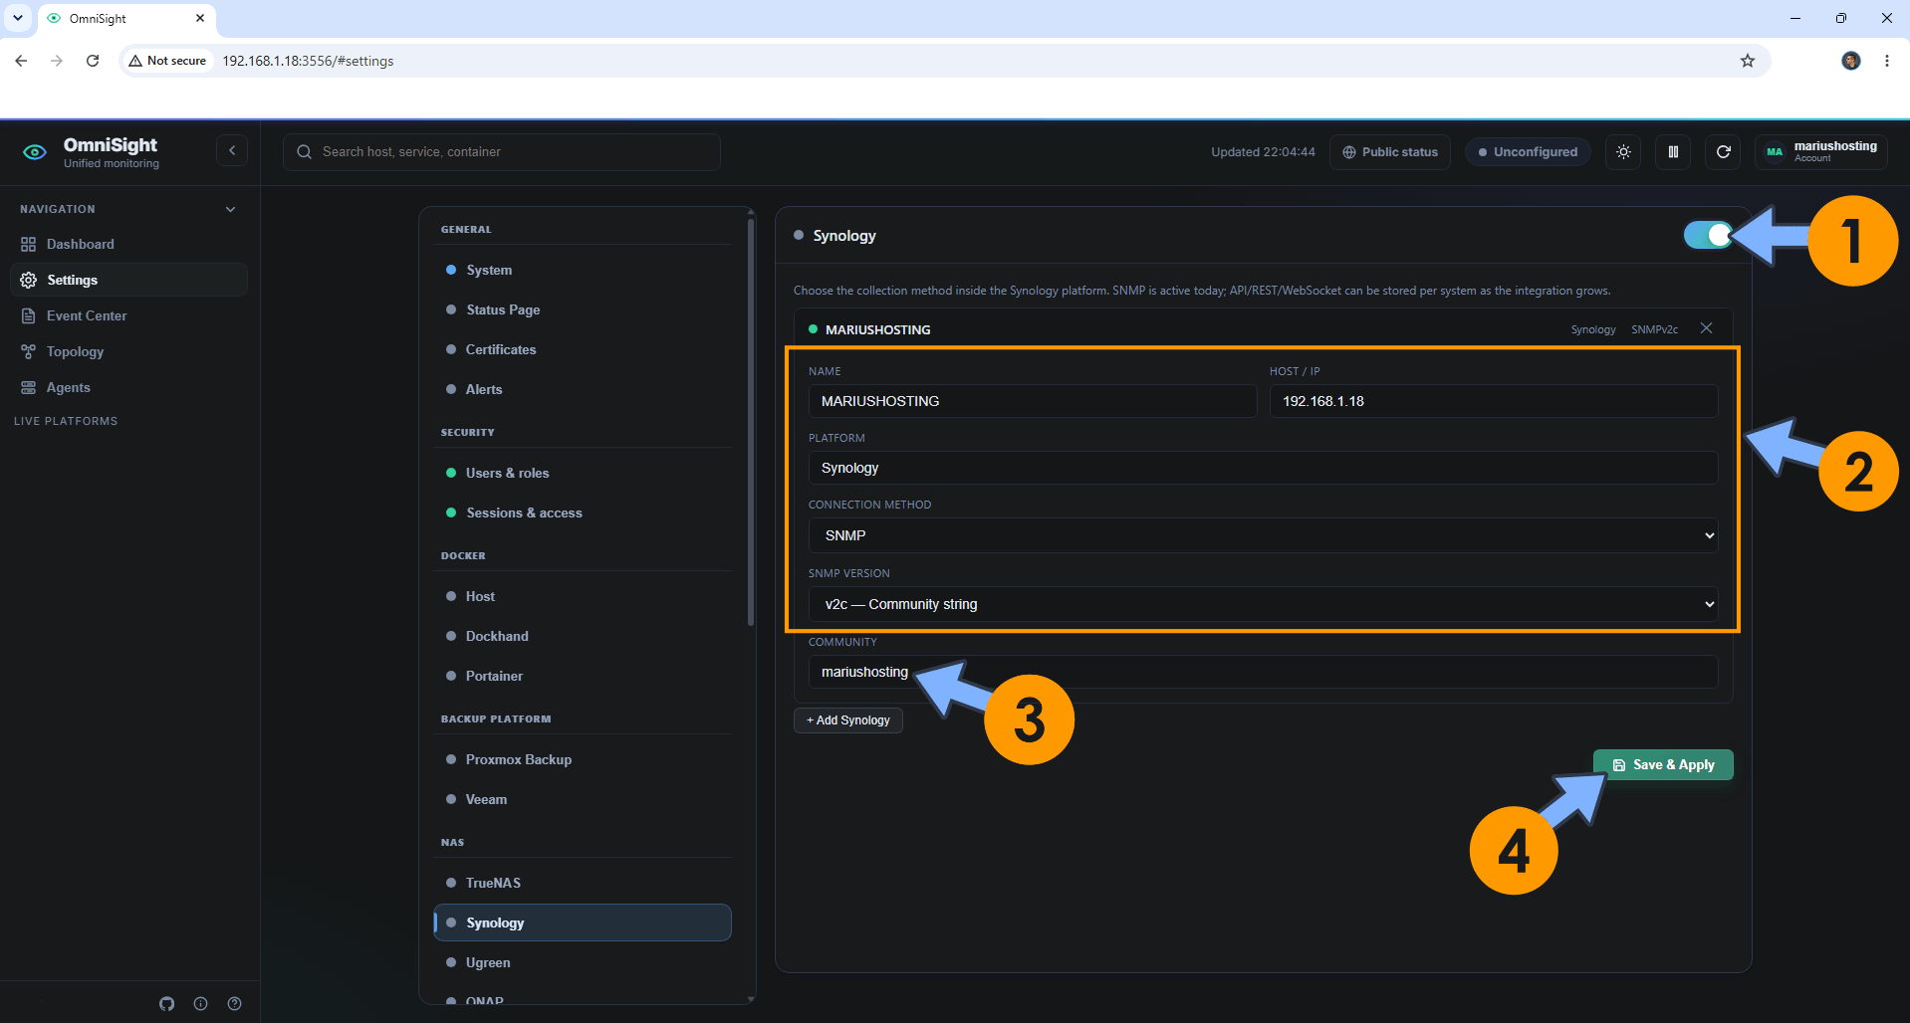Open the SNMP Version dropdown
Screen dimensions: 1910x1023
click(1263, 604)
